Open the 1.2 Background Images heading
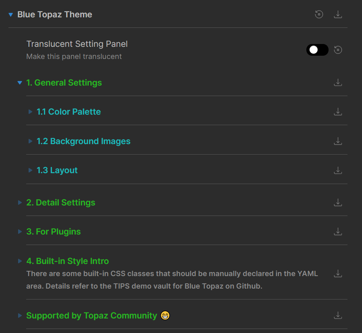The height and width of the screenshot is (333, 362). tap(83, 141)
